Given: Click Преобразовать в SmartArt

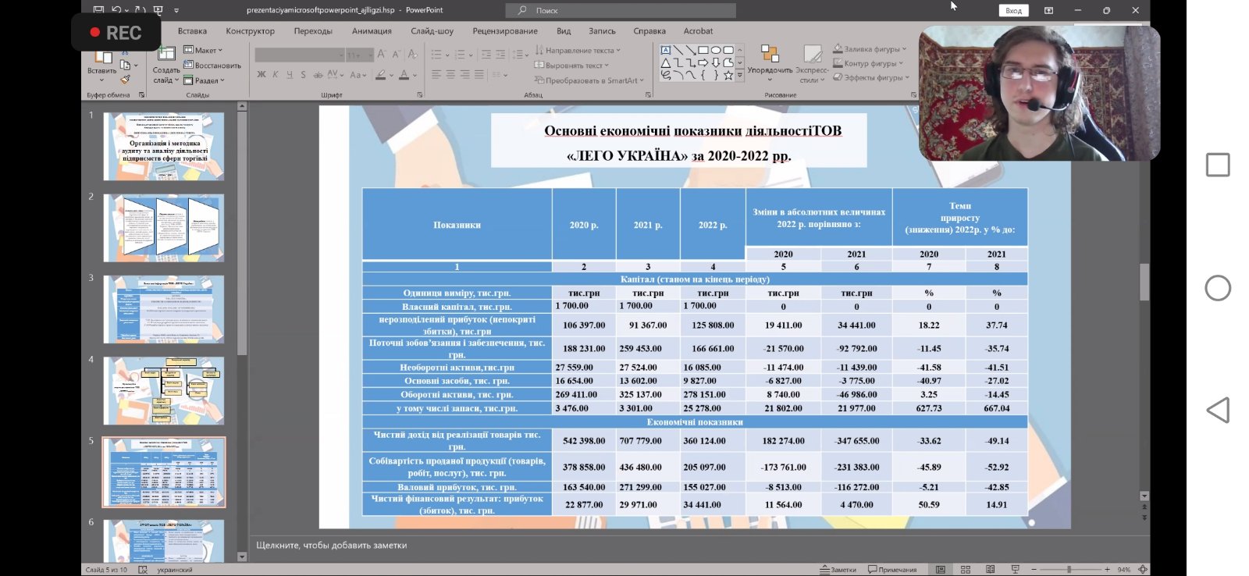Looking at the screenshot, I should [589, 80].
